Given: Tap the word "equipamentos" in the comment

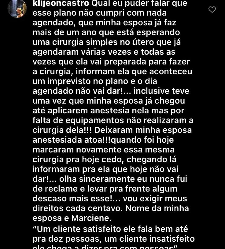Looking at the screenshot, I should tap(94, 121).
